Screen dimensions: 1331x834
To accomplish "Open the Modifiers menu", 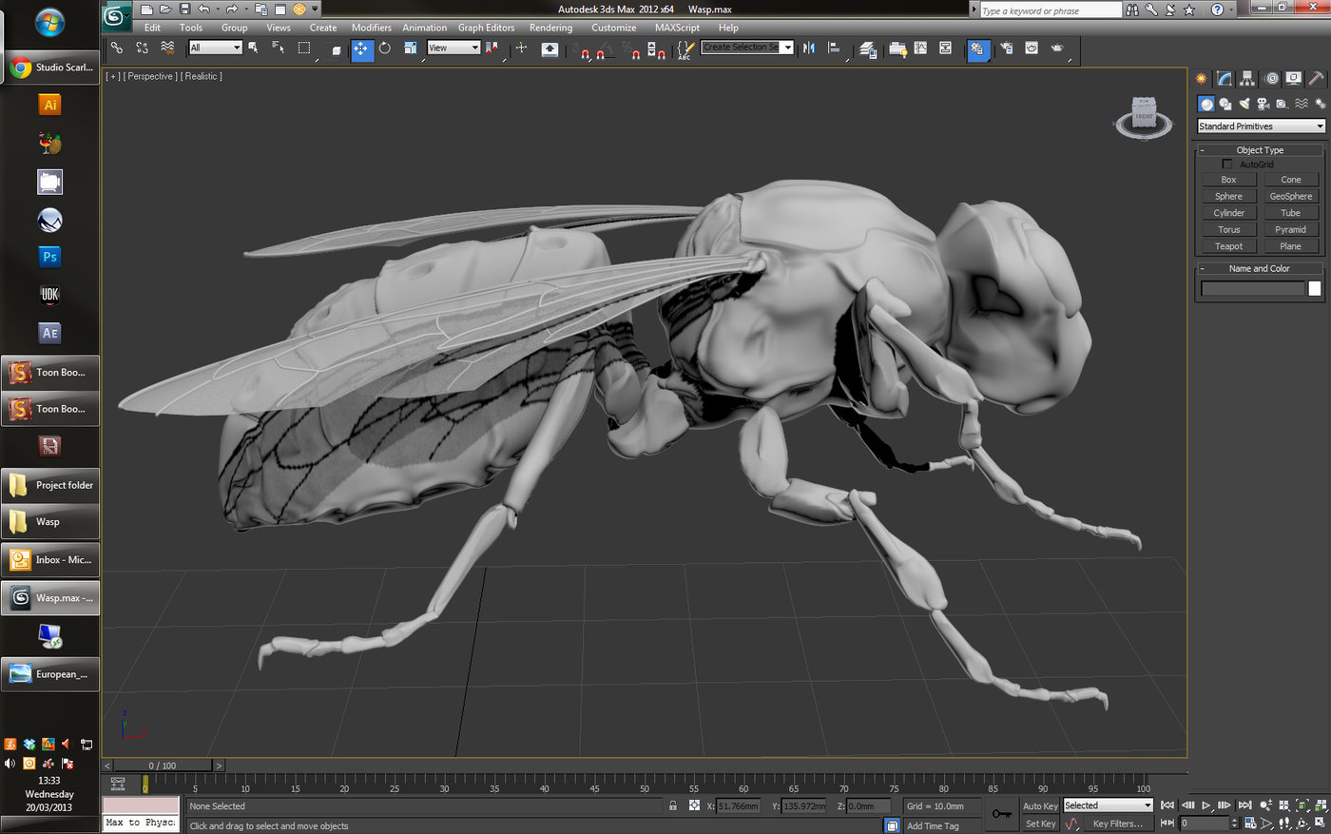I will coord(372,28).
